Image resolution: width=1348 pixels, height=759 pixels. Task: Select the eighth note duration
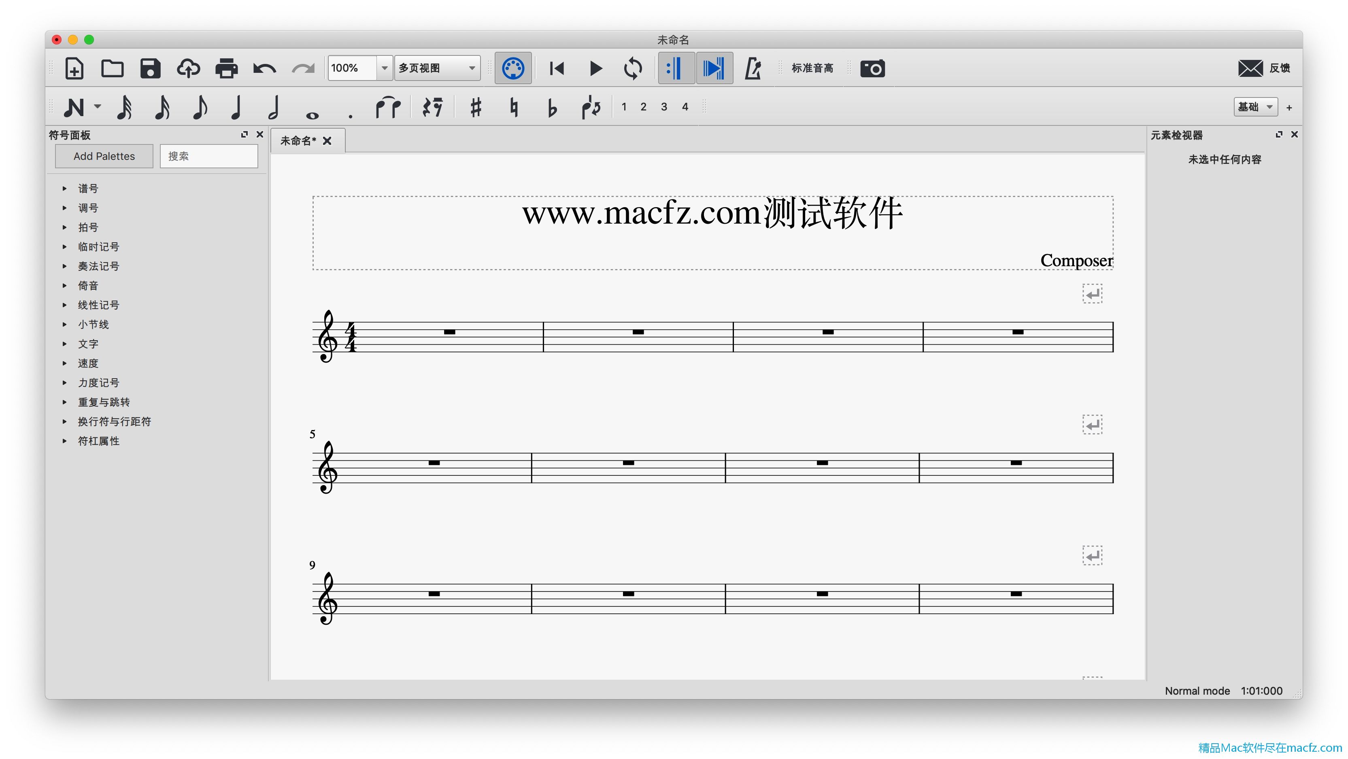pos(200,107)
